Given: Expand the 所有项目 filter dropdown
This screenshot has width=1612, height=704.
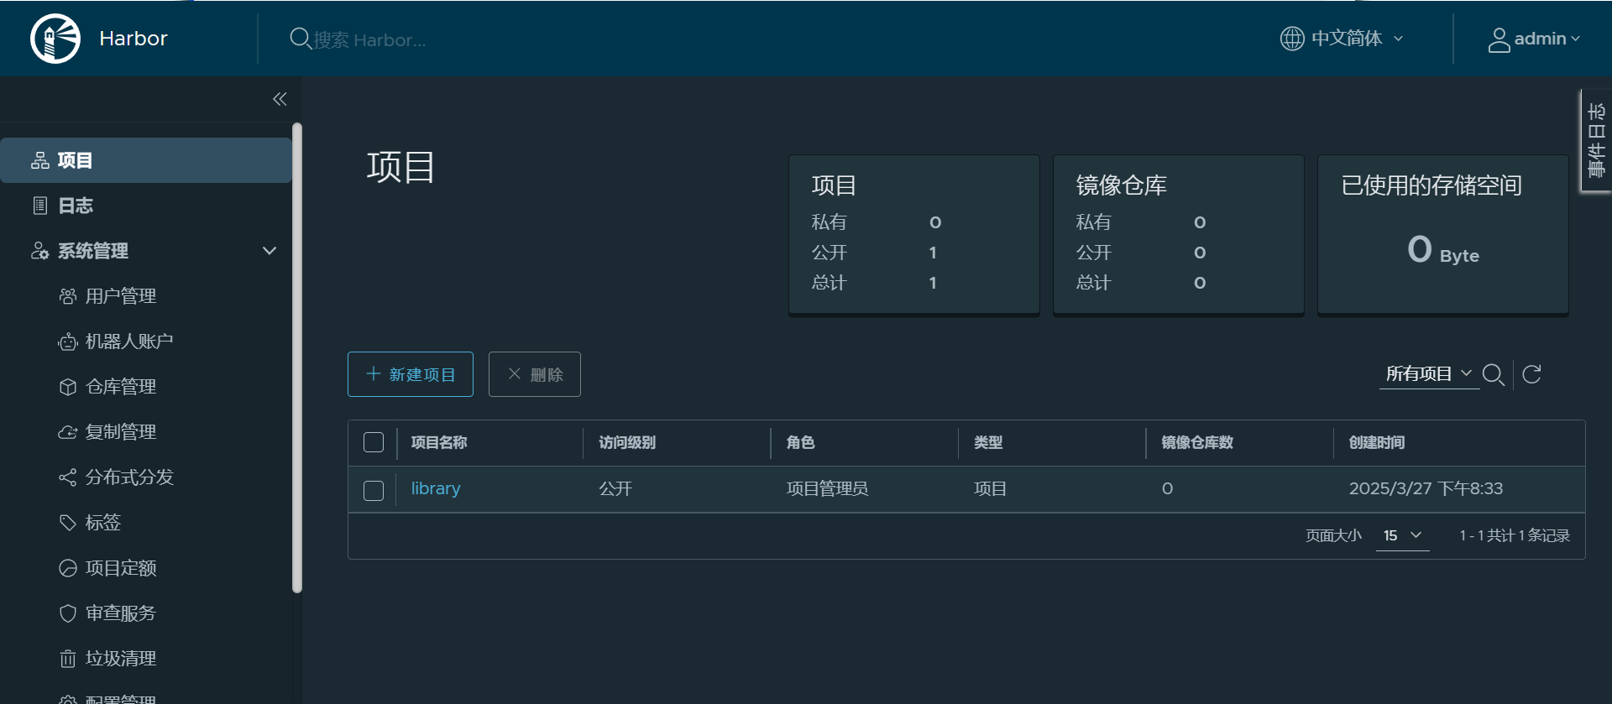Looking at the screenshot, I should 1429,374.
